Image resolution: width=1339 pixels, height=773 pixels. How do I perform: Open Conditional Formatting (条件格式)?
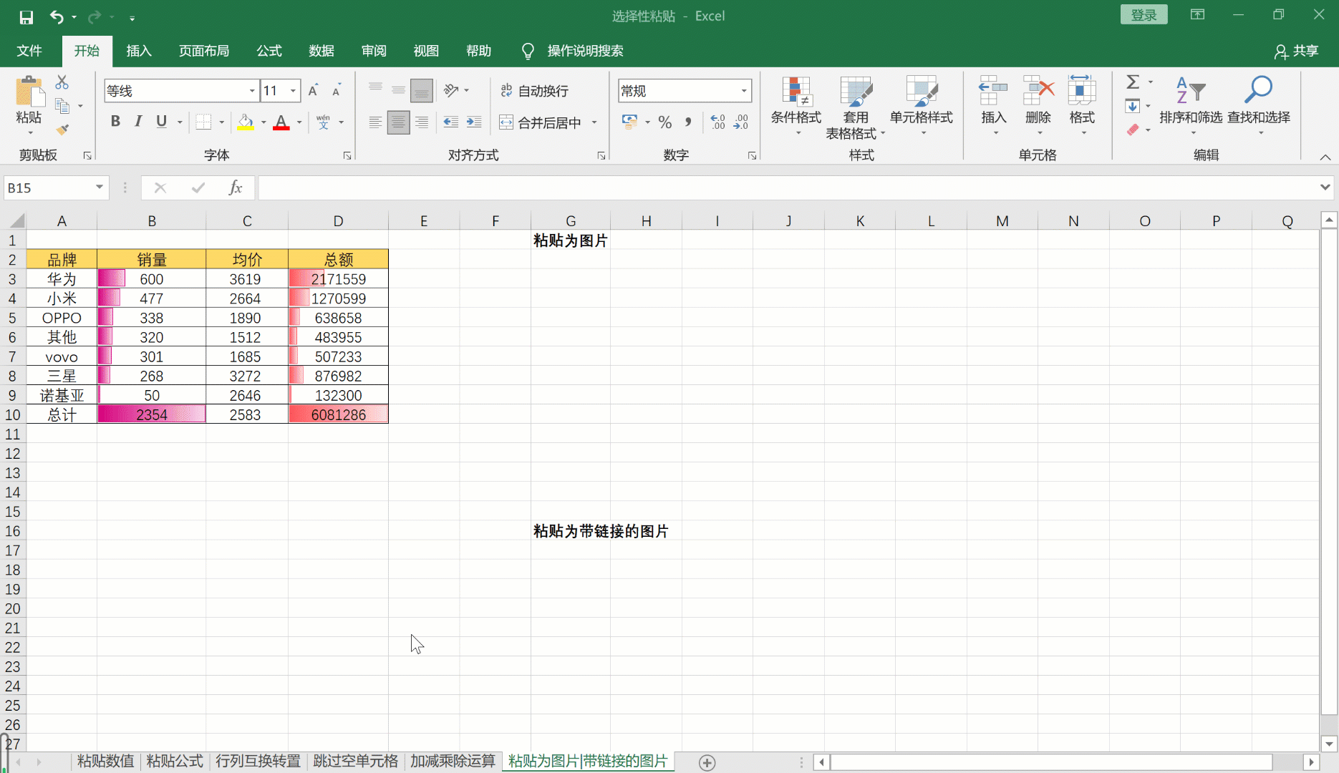click(796, 106)
